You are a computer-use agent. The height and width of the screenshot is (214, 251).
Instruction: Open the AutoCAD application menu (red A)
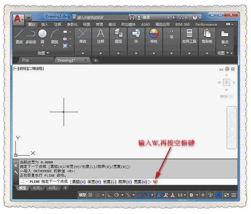point(18,20)
